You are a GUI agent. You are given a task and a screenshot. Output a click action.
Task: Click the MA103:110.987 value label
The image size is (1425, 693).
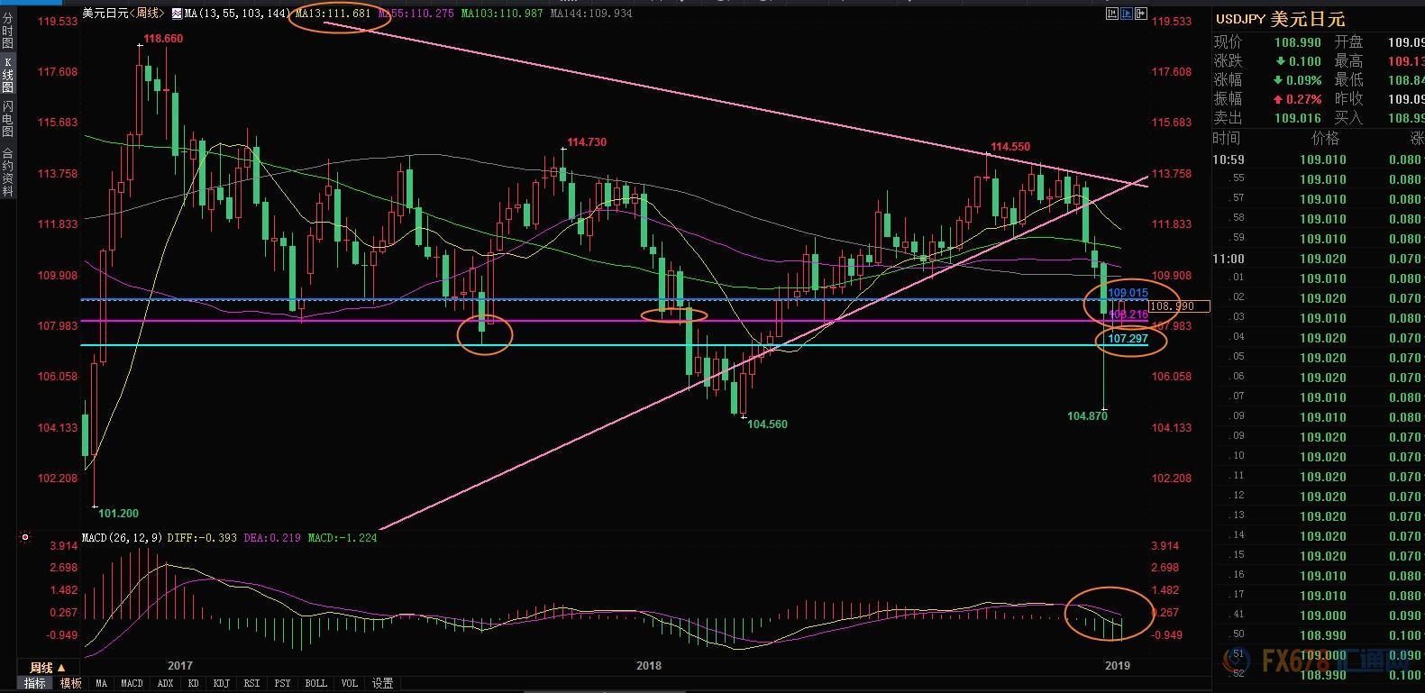[x=502, y=14]
